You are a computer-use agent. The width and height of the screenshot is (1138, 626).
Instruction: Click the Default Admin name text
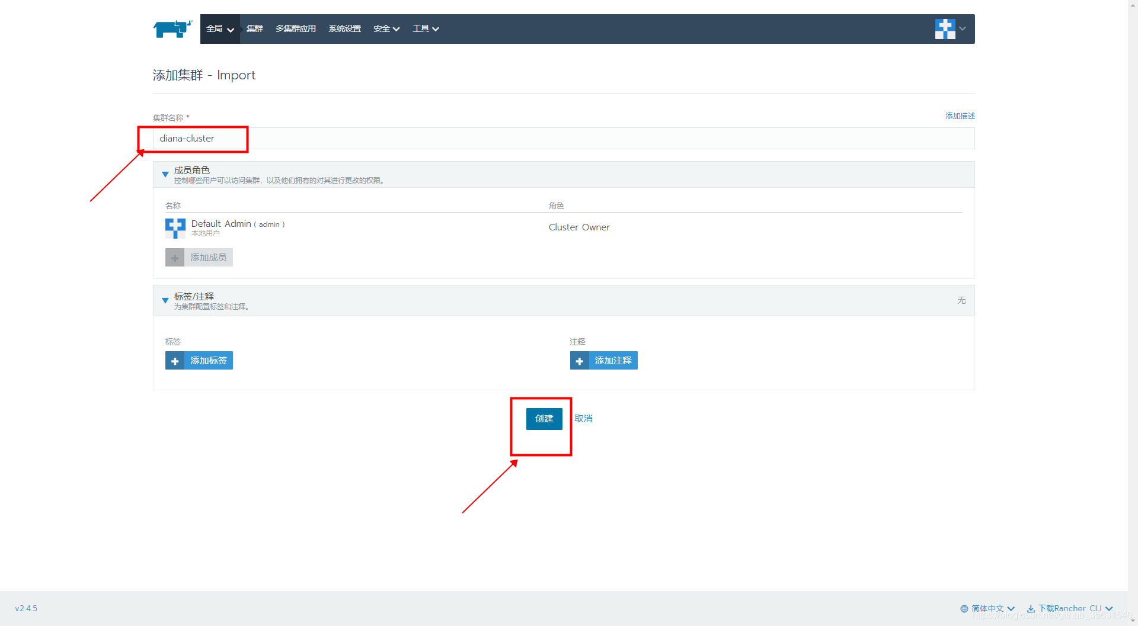coord(221,224)
